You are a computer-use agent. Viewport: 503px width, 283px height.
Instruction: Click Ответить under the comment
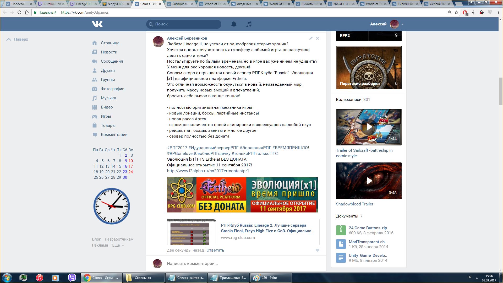coord(215,250)
